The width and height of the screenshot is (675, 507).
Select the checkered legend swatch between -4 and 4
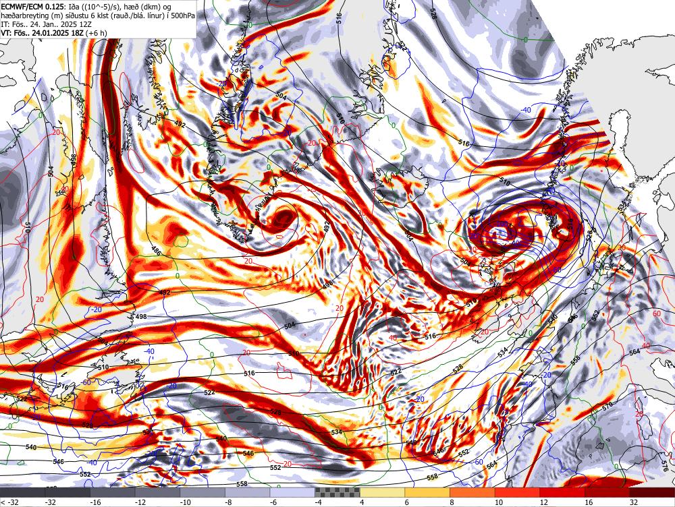[x=337, y=492]
